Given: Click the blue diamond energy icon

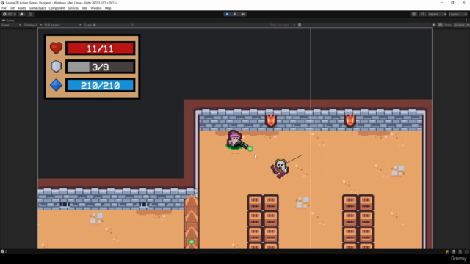Looking at the screenshot, I should point(56,85).
